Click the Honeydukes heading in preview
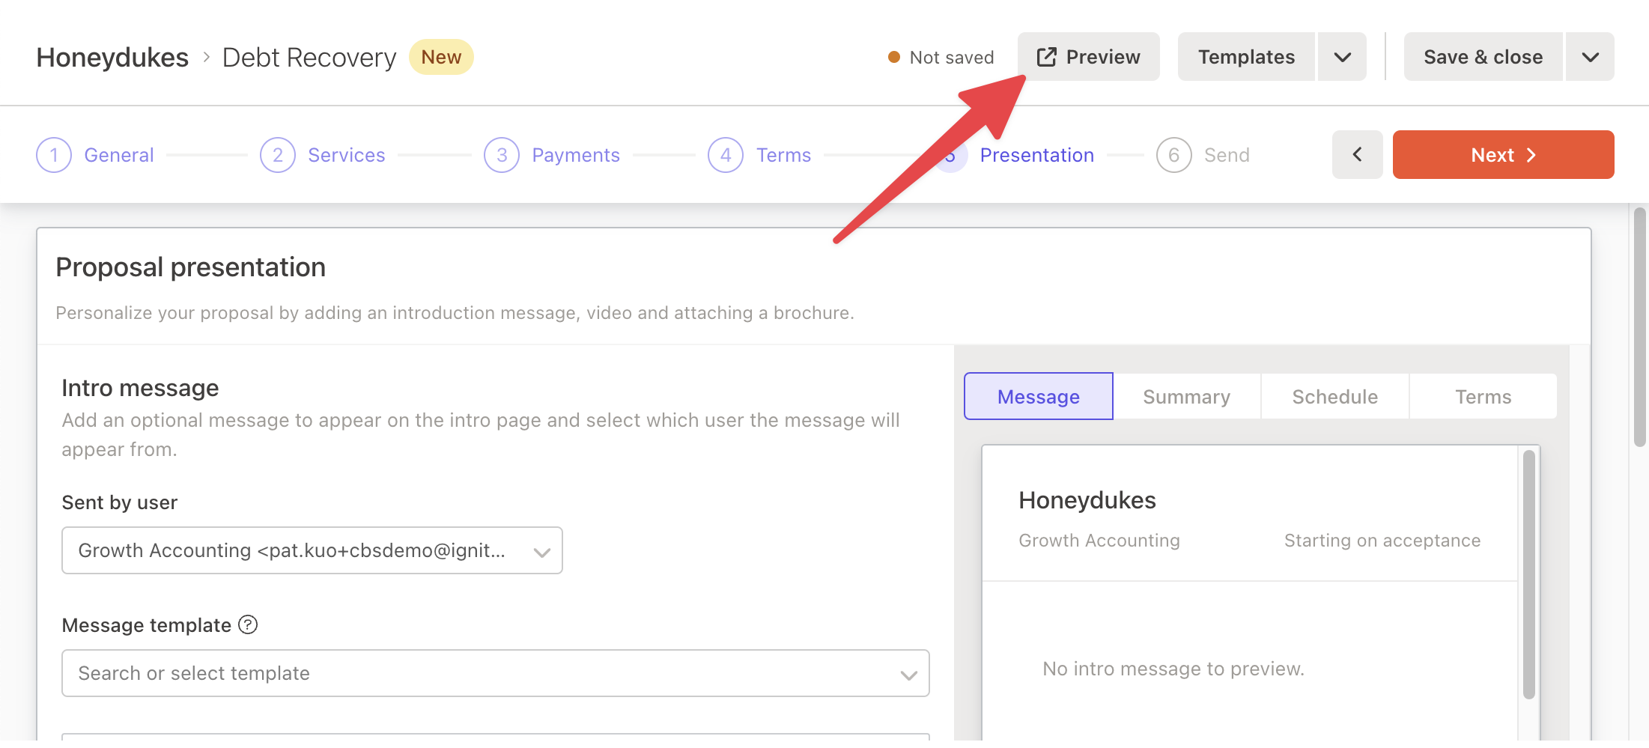The width and height of the screenshot is (1649, 748). pos(1087,500)
